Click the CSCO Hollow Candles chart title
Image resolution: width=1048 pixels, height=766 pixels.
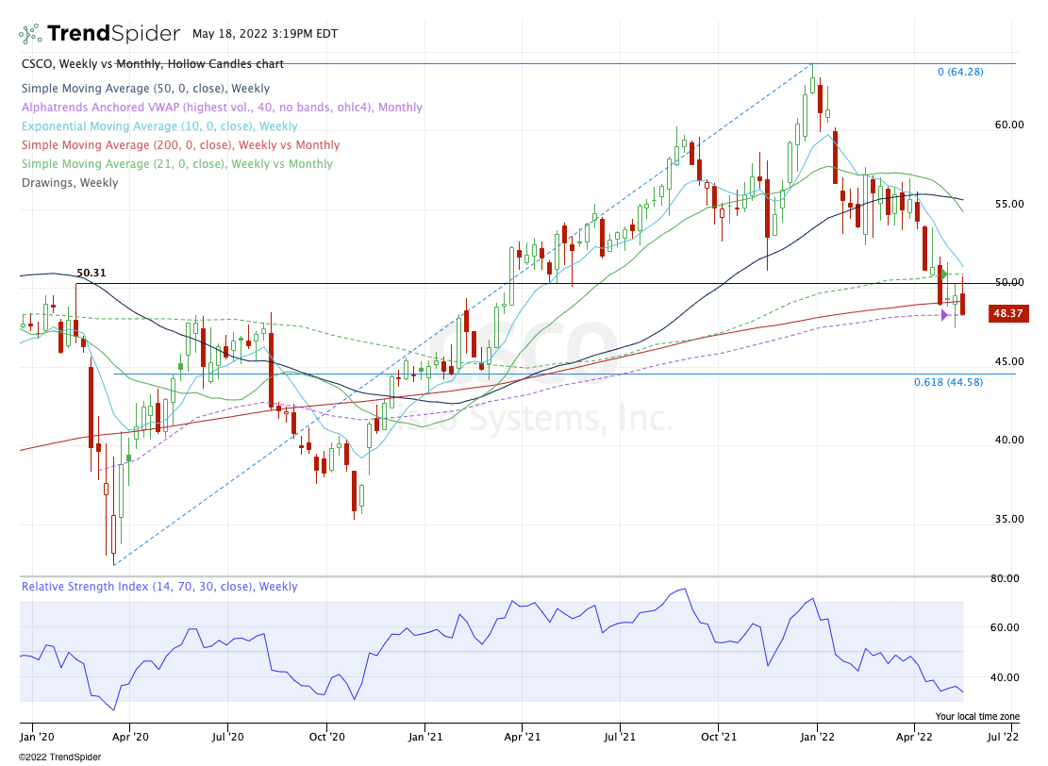point(151,64)
